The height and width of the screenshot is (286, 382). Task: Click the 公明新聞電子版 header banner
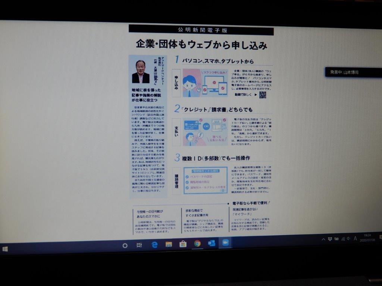(x=201, y=30)
